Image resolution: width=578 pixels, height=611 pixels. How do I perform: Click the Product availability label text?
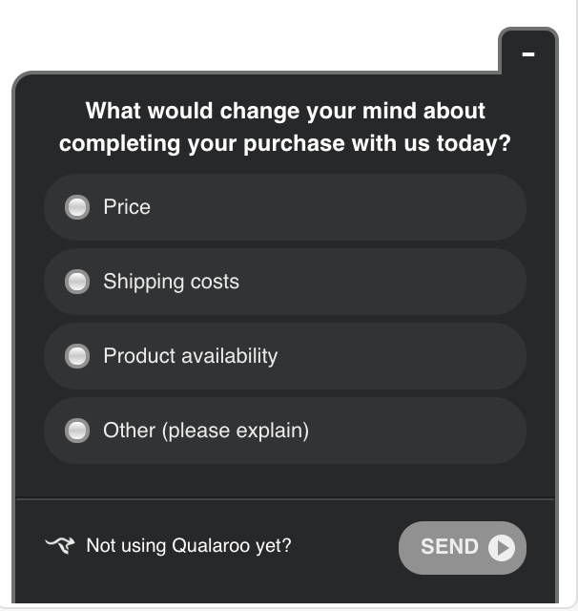click(191, 356)
